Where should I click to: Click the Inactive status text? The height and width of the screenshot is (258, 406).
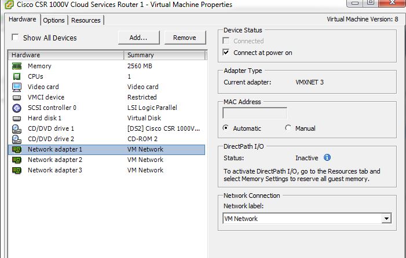pyautogui.click(x=307, y=158)
